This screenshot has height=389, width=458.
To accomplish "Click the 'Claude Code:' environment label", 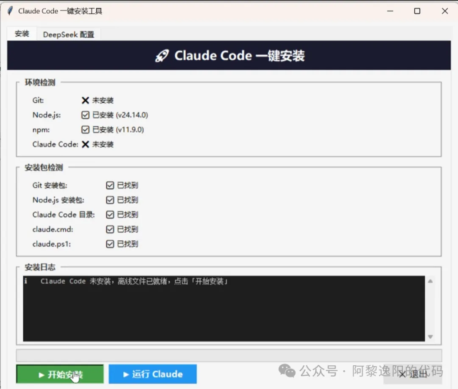I will [x=56, y=144].
